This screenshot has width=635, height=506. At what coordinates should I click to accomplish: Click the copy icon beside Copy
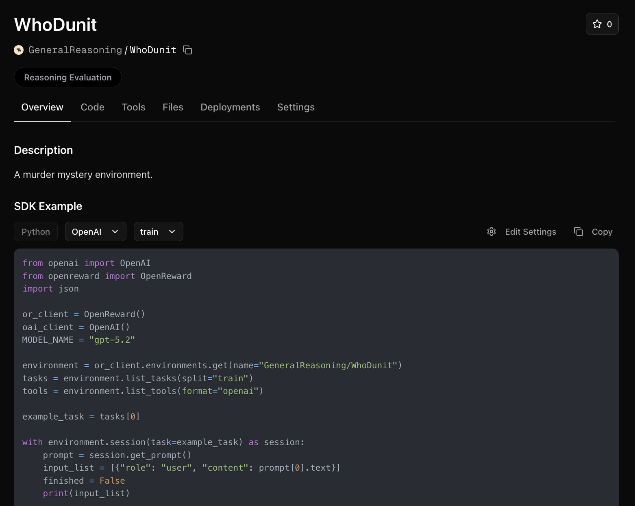point(578,231)
